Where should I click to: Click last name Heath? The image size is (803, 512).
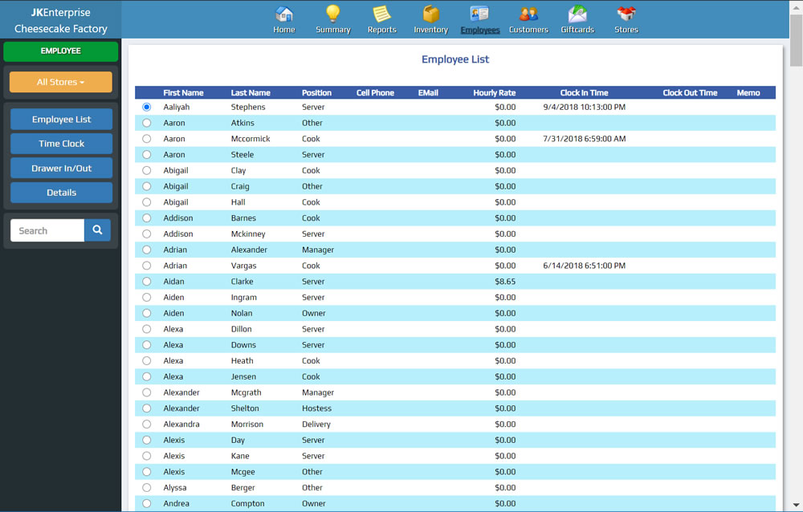242,361
